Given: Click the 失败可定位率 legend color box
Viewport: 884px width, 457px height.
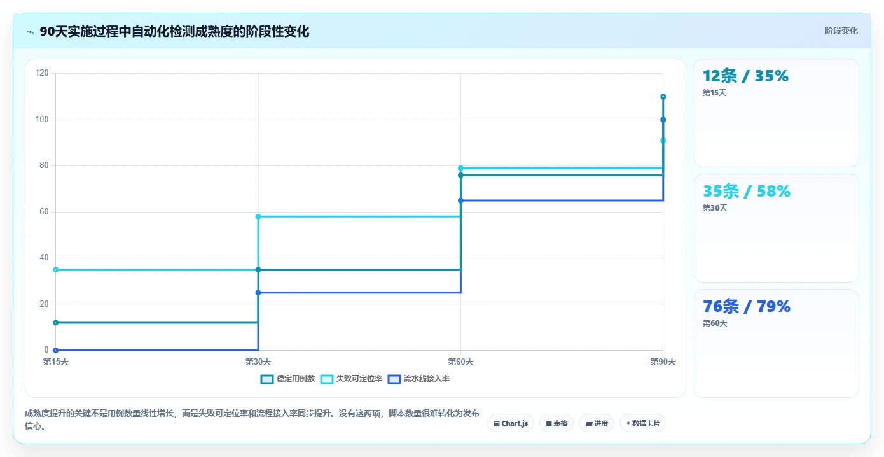Looking at the screenshot, I should pyautogui.click(x=327, y=379).
